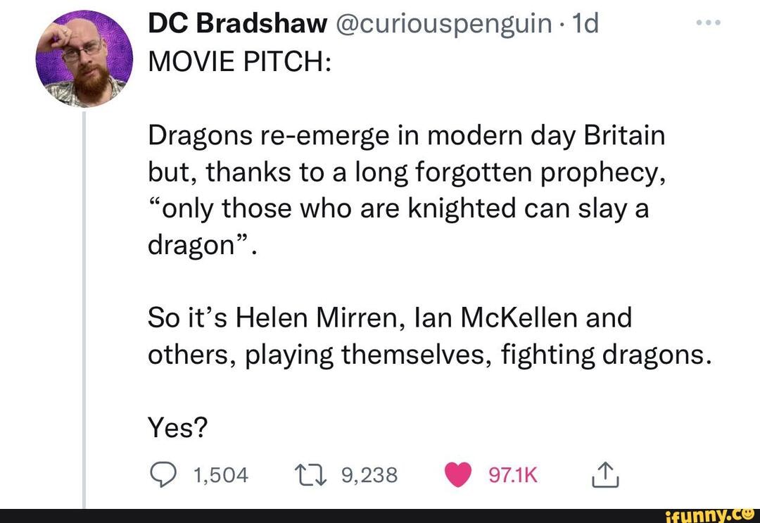Click the 'Dragons re-emerge in modern day Britain' line
Viewport: 760px width, 523px height.
click(x=406, y=135)
